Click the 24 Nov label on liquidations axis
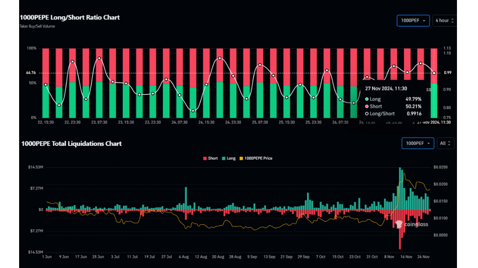Screen dimensions: 478x268 (424, 257)
